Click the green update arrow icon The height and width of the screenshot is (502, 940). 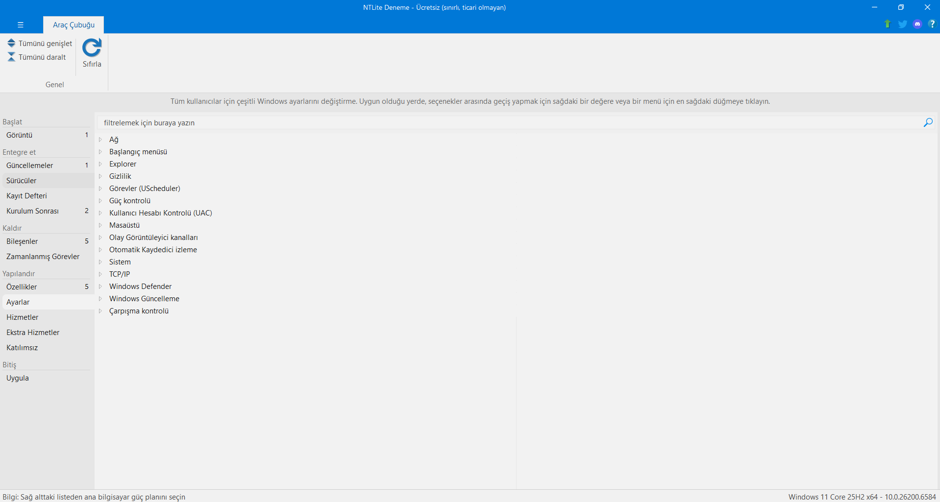(887, 24)
